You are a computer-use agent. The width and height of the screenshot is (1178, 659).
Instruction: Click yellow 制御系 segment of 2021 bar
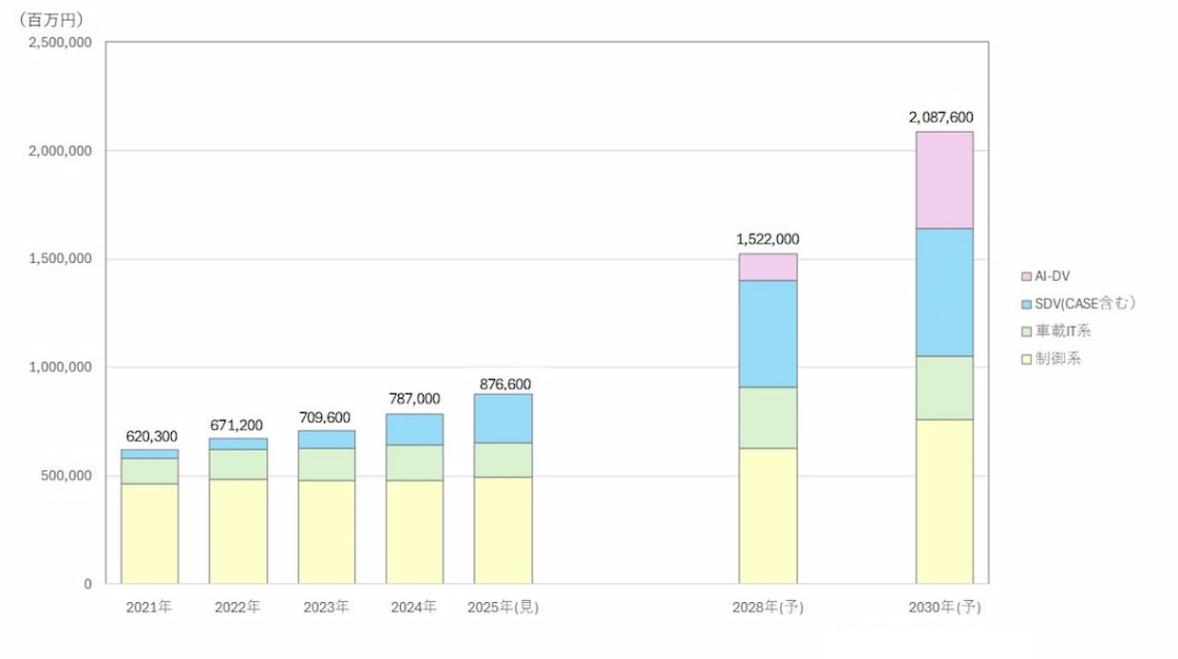point(150,533)
